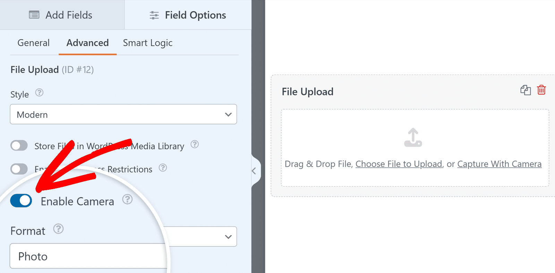The height and width of the screenshot is (273, 555).
Task: Click the Field Options sliders icon
Action: [x=154, y=15]
